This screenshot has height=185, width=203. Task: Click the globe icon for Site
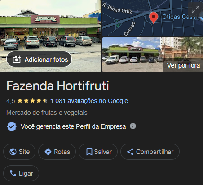(13, 152)
